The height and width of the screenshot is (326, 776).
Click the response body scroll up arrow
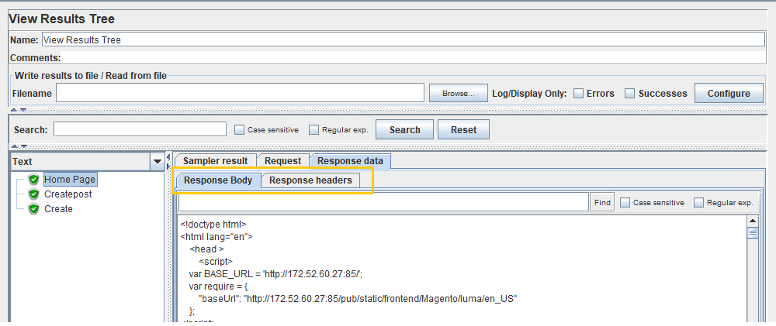pos(752,221)
